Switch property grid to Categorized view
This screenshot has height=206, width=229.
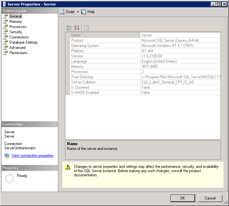coord(69,27)
